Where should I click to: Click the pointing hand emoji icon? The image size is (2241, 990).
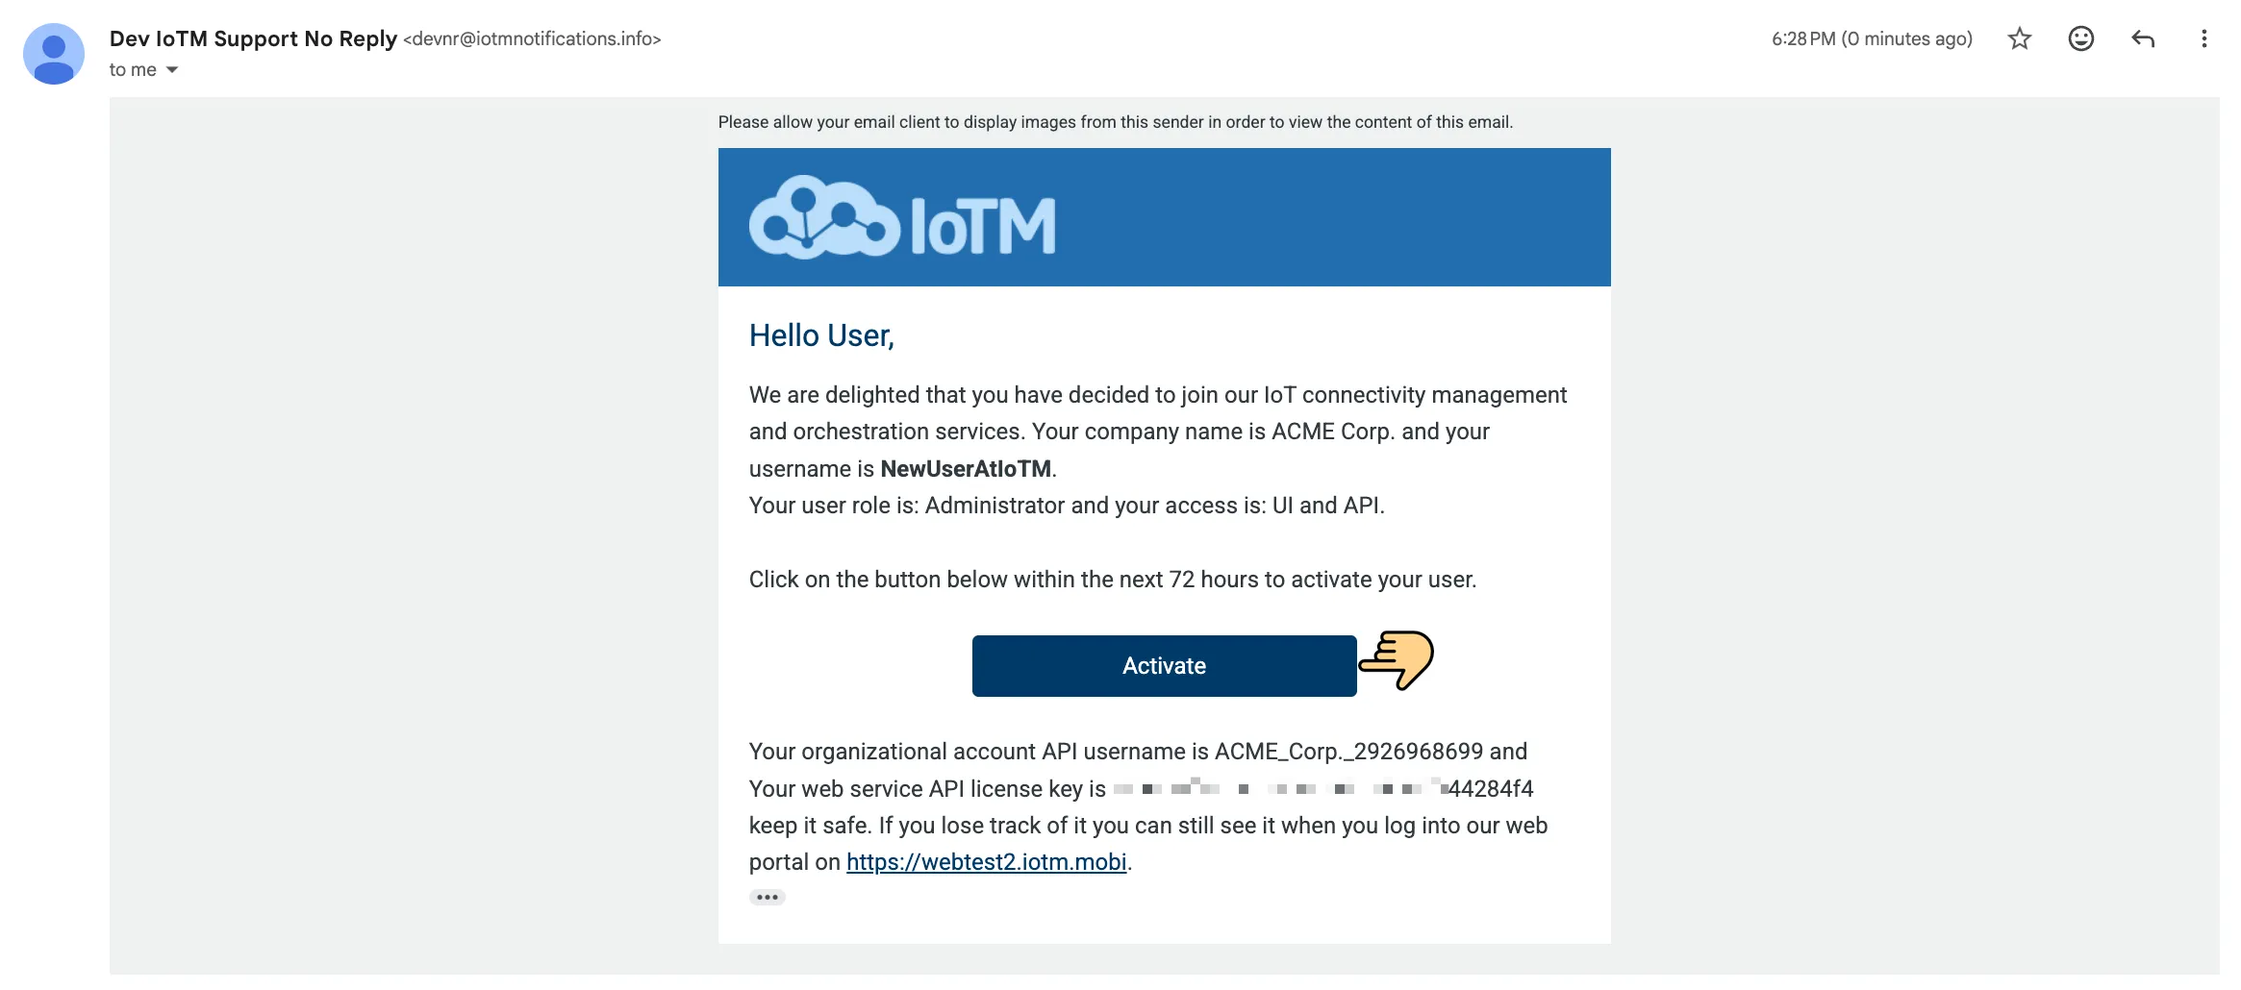point(1397,659)
